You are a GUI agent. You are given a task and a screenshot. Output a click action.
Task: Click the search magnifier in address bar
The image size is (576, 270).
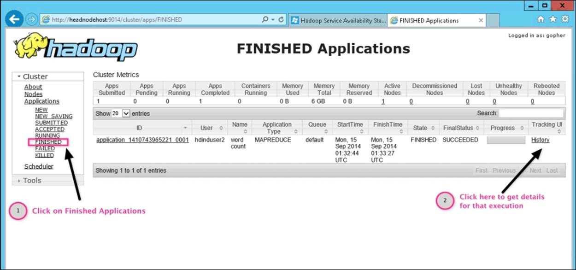click(x=265, y=20)
